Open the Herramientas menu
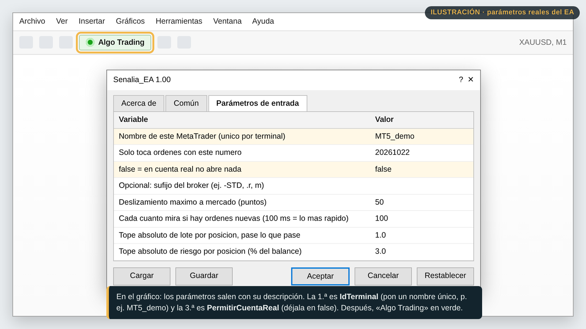Screen dimensions: 586x329 point(179,21)
